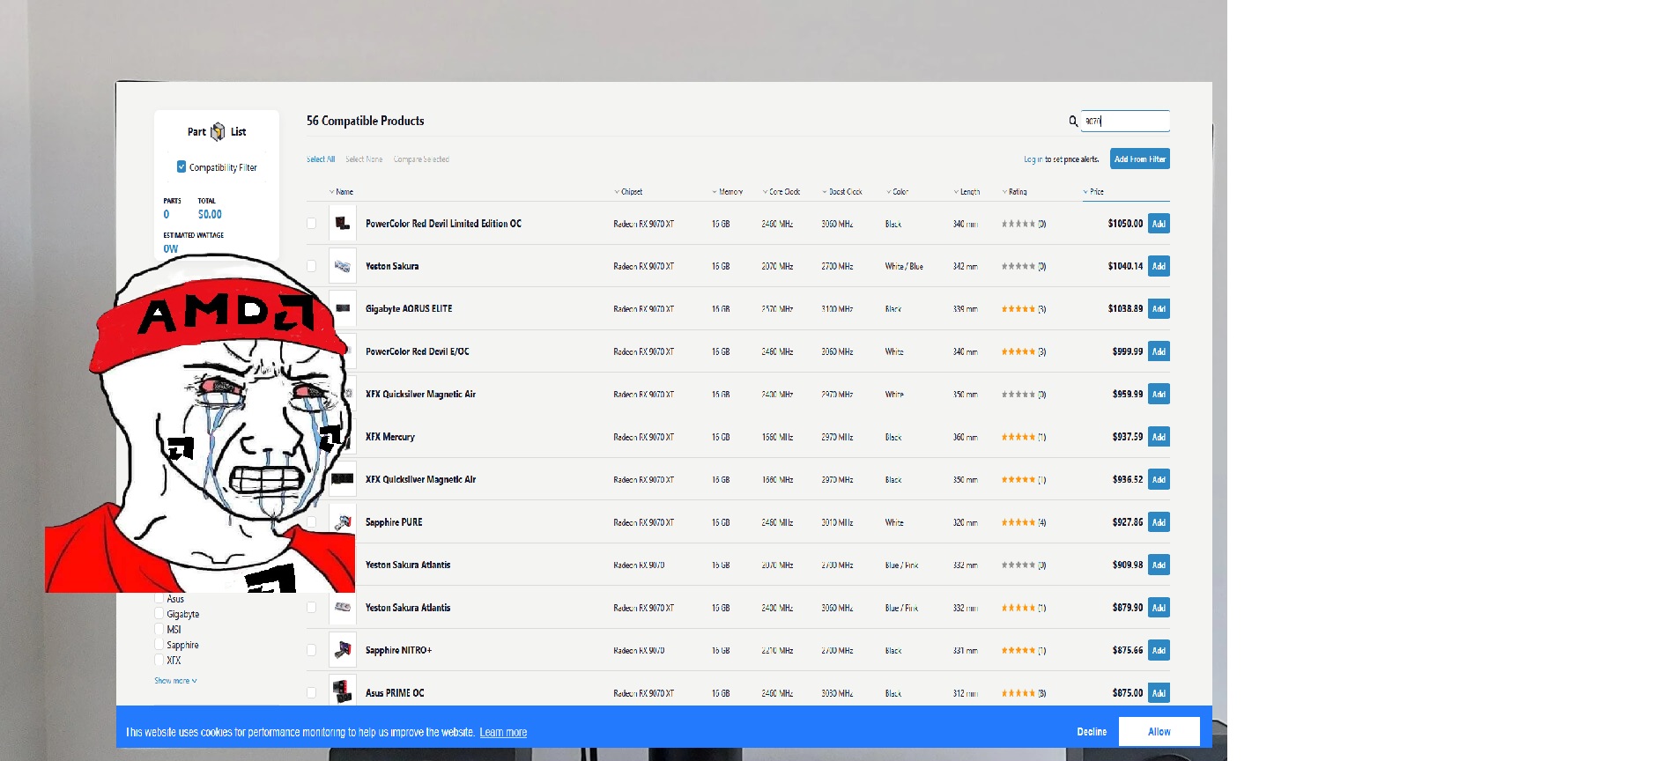
Task: Add the Sapphire NITRO+ card
Action: 1159,651
